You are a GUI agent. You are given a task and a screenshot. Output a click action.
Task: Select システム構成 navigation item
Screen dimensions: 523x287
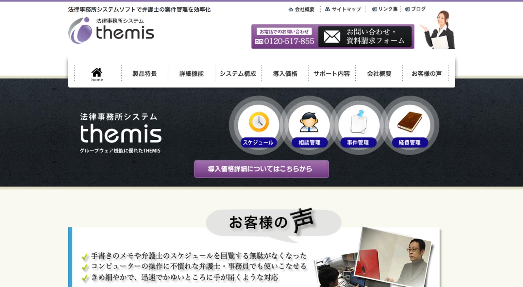pos(238,74)
